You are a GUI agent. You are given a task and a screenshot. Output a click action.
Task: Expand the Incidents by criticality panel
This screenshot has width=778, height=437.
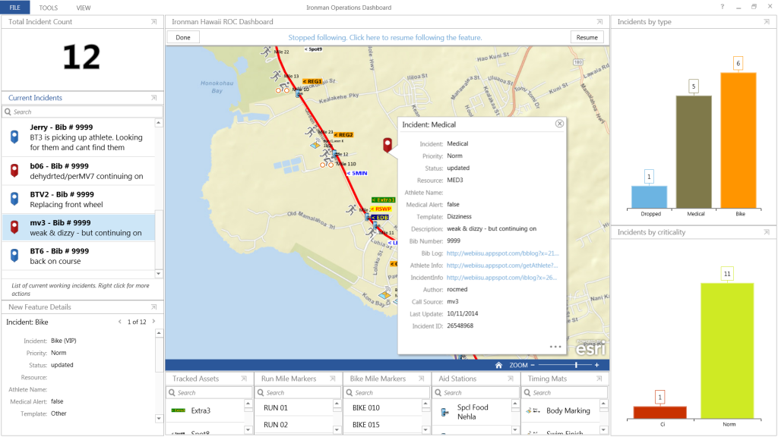(x=767, y=232)
